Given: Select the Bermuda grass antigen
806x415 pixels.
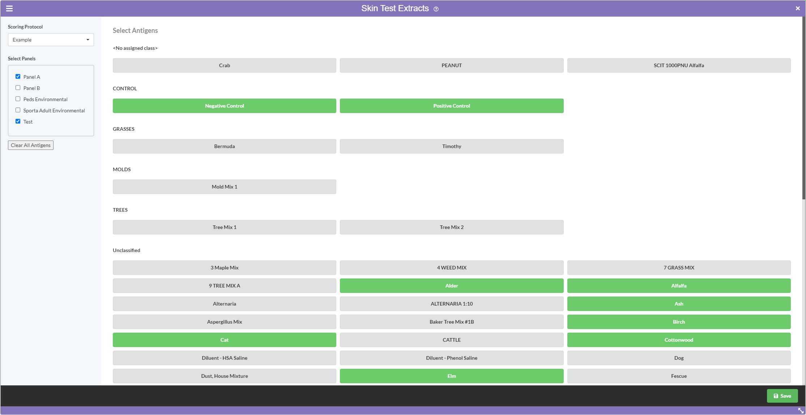Looking at the screenshot, I should pos(224,146).
